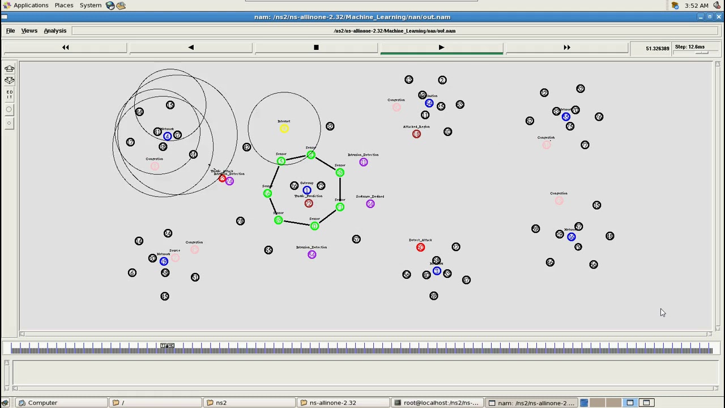Click the 3:52 AM clock
This screenshot has height=408, width=725.
[x=696, y=5]
